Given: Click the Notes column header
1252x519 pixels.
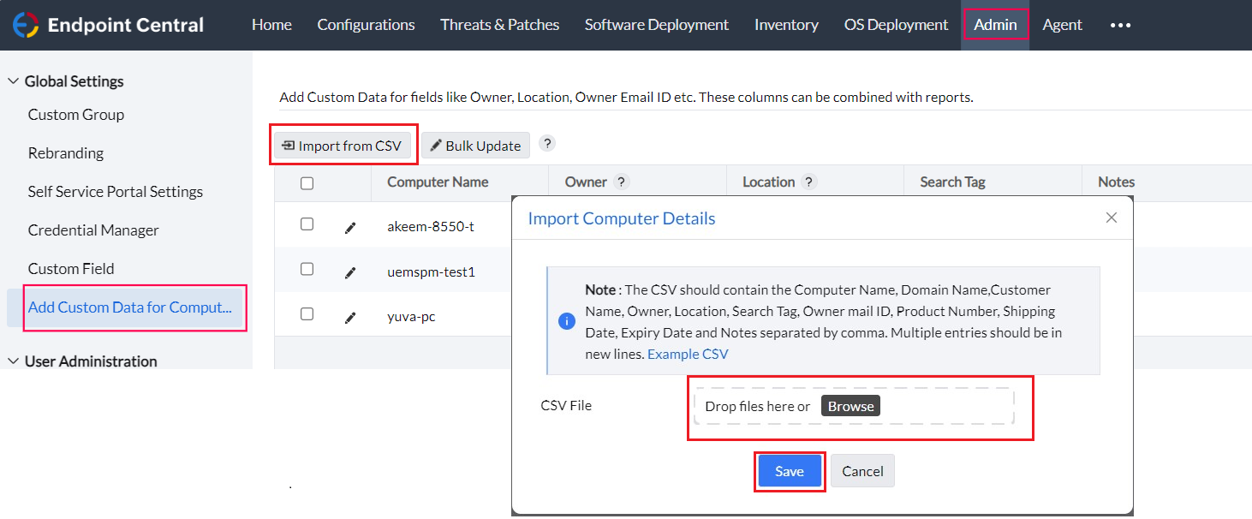Looking at the screenshot, I should [x=1116, y=182].
